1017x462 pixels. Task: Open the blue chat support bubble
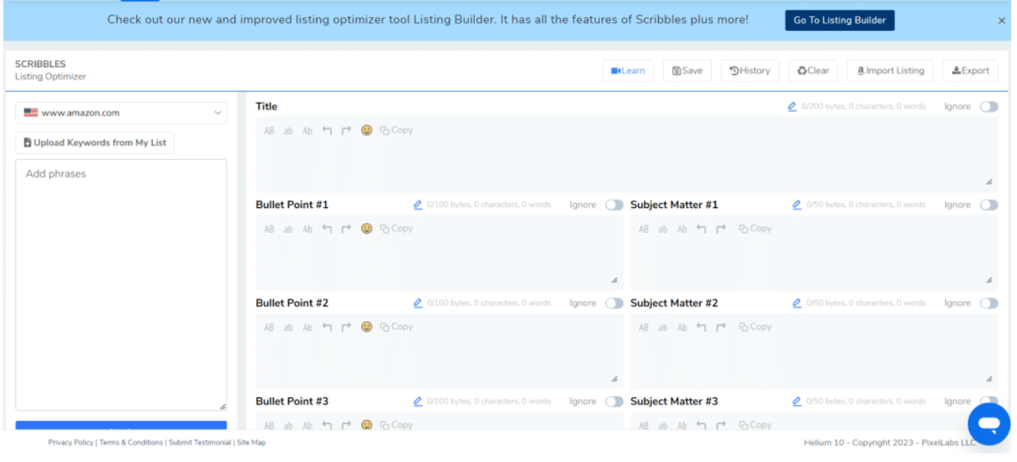[x=989, y=424]
